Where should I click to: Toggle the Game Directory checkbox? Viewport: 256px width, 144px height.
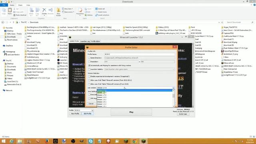89,58
